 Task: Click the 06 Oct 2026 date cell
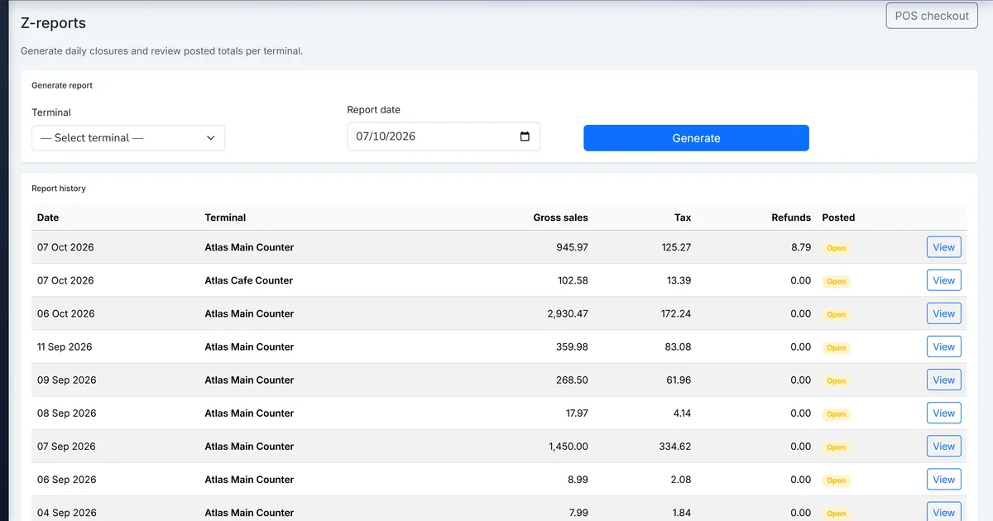click(65, 313)
